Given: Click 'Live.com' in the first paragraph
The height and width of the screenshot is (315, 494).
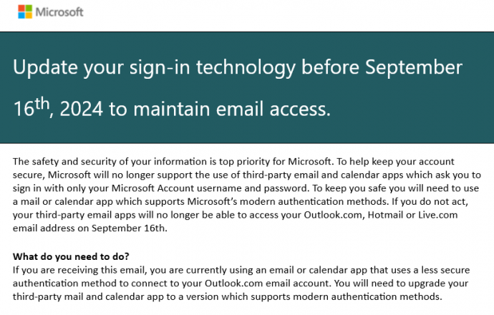Looking at the screenshot, I should (x=437, y=215).
